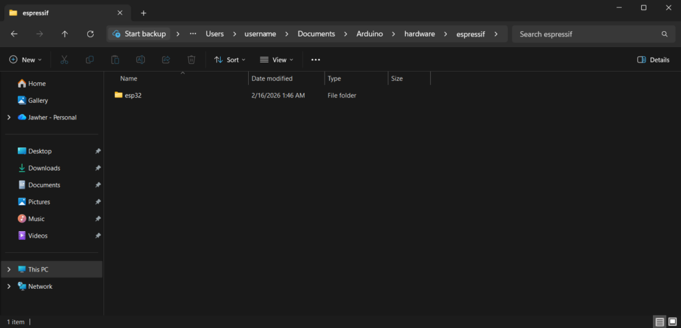This screenshot has width=681, height=328.
Task: Switch to details list view in status bar
Action: point(660,322)
